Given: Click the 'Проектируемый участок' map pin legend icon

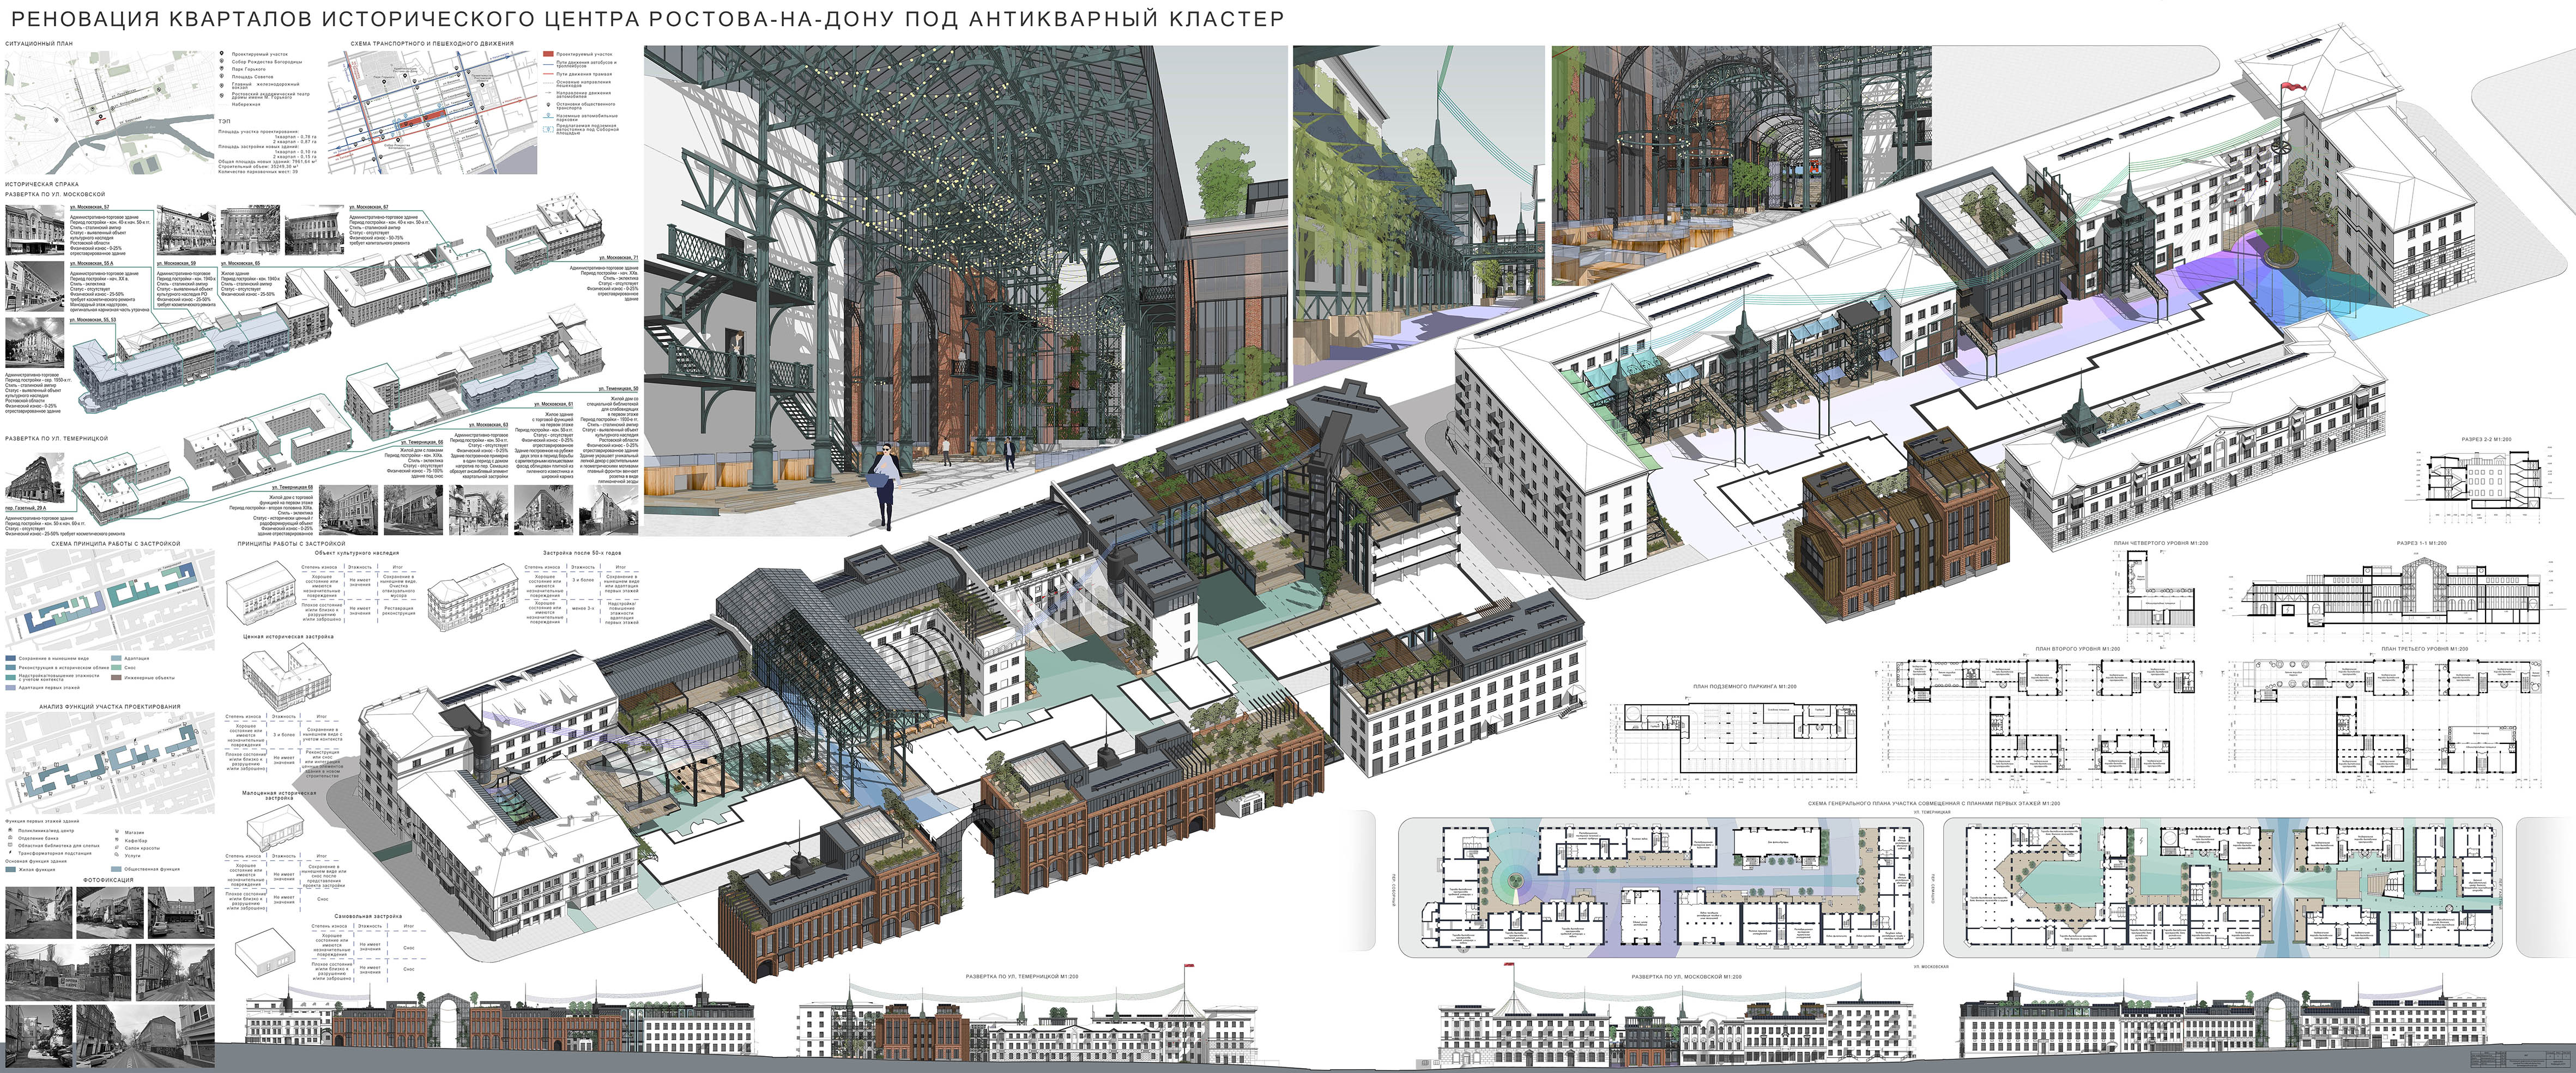Looking at the screenshot, I should [x=221, y=53].
